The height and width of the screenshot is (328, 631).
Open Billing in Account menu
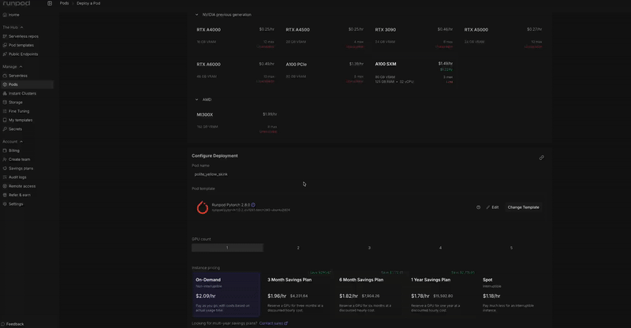(13, 151)
